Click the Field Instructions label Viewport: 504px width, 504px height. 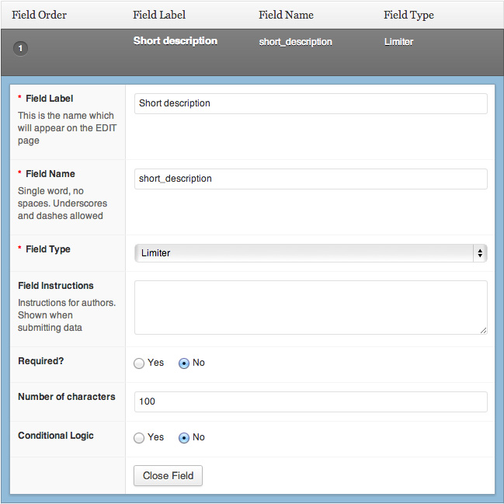pyautogui.click(x=56, y=286)
